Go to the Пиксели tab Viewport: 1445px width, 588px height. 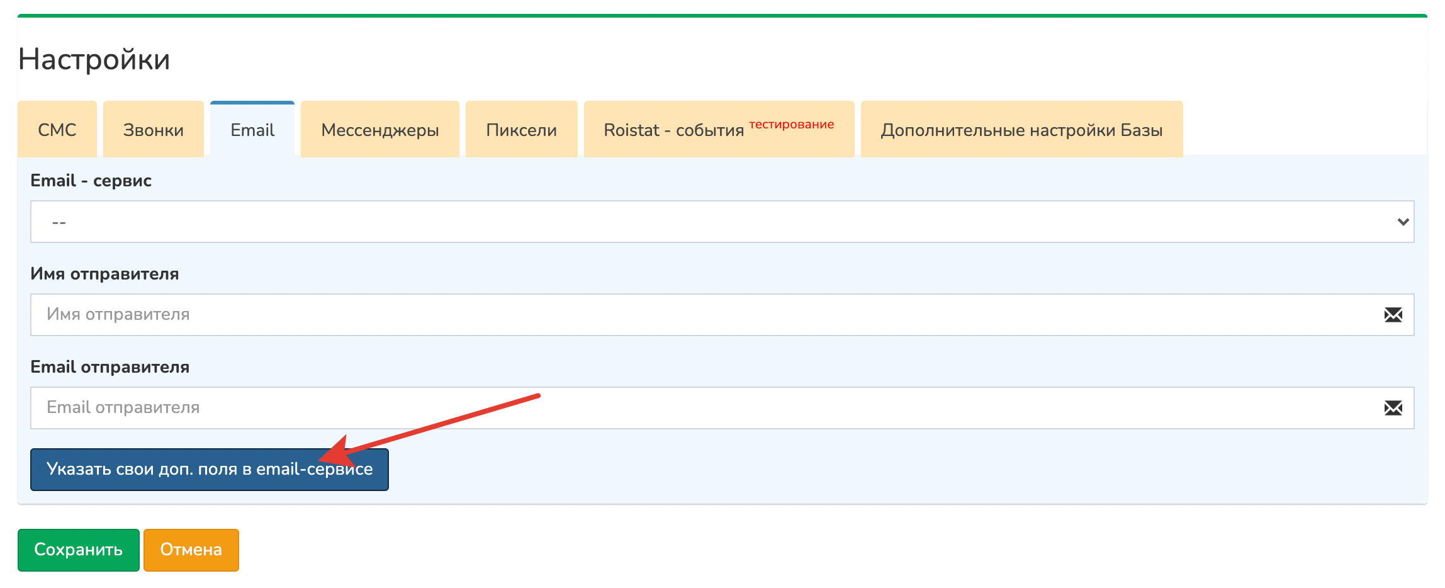click(x=522, y=129)
